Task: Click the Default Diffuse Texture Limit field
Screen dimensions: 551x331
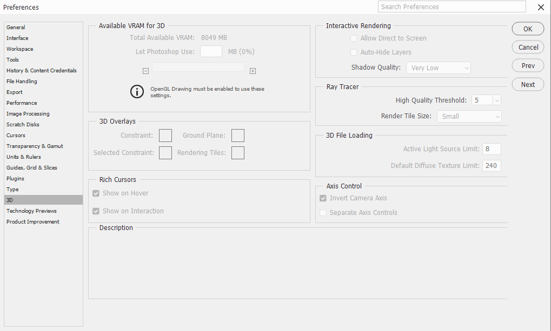Action: point(492,166)
